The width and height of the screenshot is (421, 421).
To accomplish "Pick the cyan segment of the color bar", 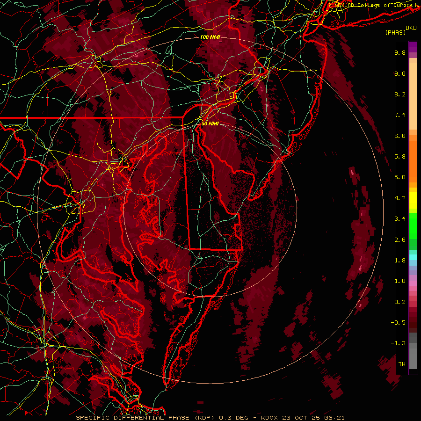I will pos(413,257).
